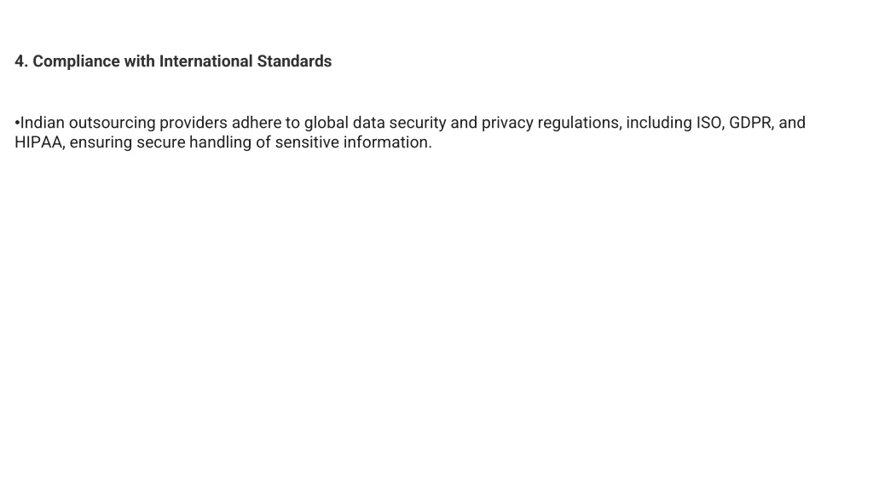Click the word "handling" on the second line
Viewport: 873px width, 491px height.
(221, 143)
